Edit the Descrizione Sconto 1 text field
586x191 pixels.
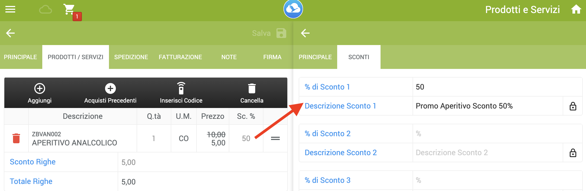(488, 106)
